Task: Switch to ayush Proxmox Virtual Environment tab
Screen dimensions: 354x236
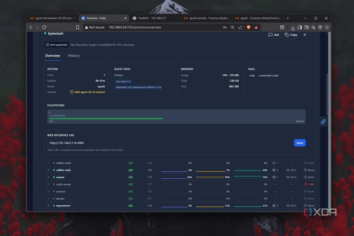Action: click(257, 18)
